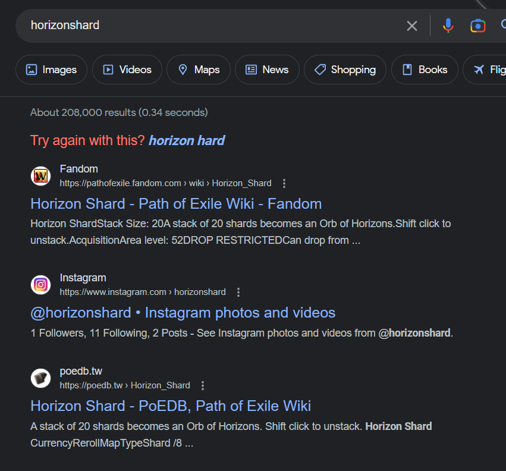Click the Books tab book icon

pyautogui.click(x=407, y=70)
